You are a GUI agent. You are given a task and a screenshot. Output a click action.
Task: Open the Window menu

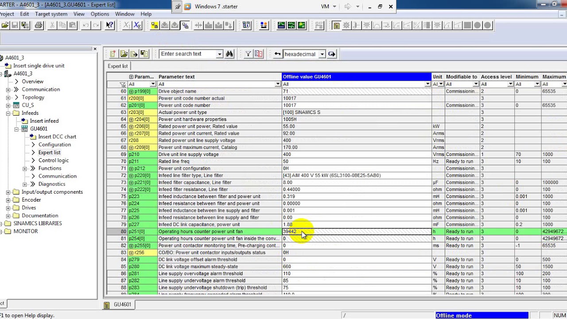pyautogui.click(x=125, y=14)
